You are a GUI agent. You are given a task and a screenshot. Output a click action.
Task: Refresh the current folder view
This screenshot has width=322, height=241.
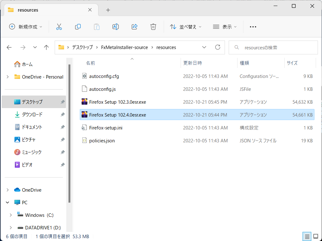pyautogui.click(x=218, y=47)
